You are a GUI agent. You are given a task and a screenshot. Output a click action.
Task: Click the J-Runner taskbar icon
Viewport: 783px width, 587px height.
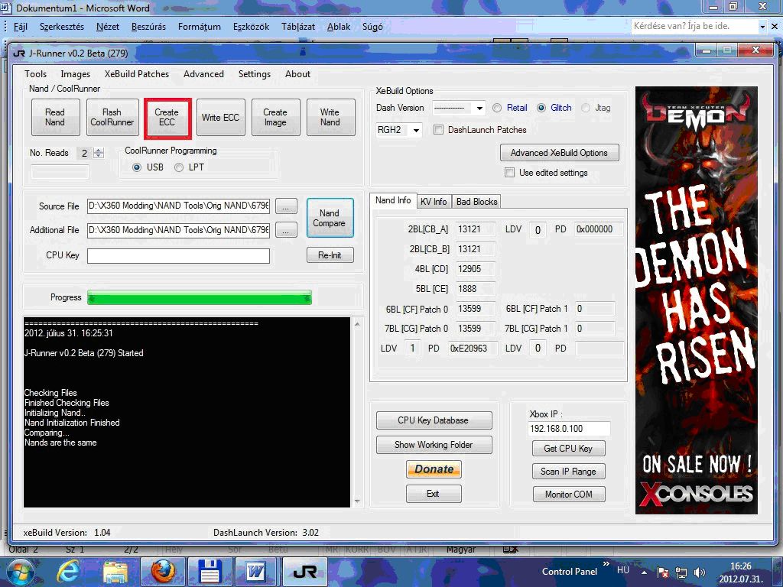[304, 571]
